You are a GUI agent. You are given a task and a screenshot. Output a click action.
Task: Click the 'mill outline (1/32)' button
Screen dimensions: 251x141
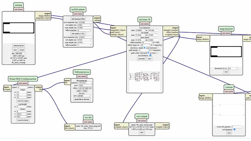click(x=78, y=34)
